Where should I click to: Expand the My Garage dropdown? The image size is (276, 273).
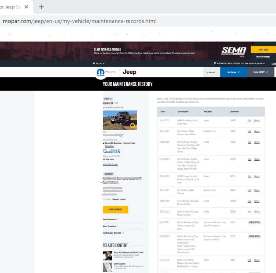(x=234, y=72)
